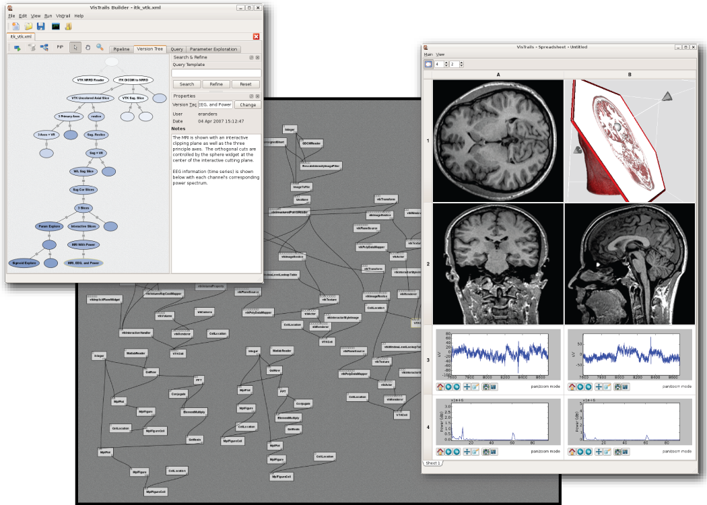
Task: Select the hand pan tool
Action: 88,47
